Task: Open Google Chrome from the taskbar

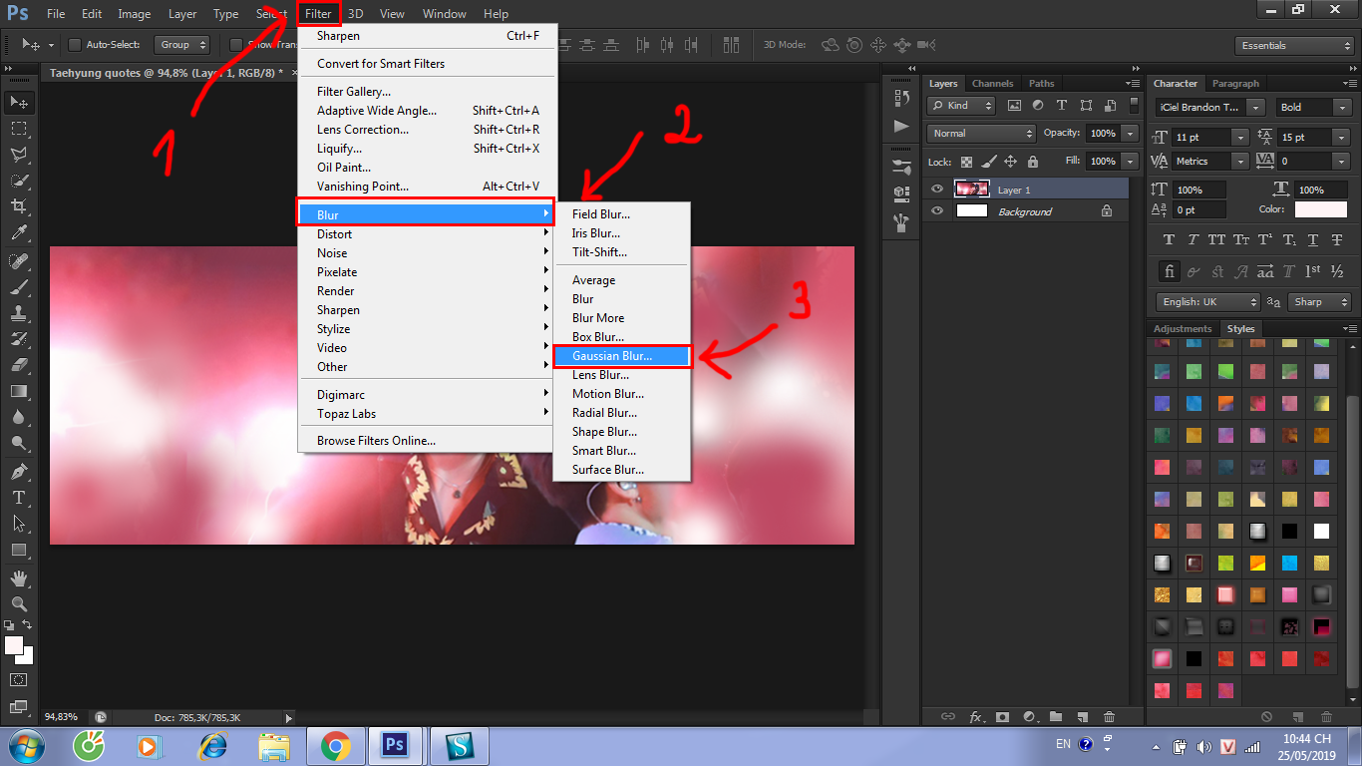Action: click(335, 745)
